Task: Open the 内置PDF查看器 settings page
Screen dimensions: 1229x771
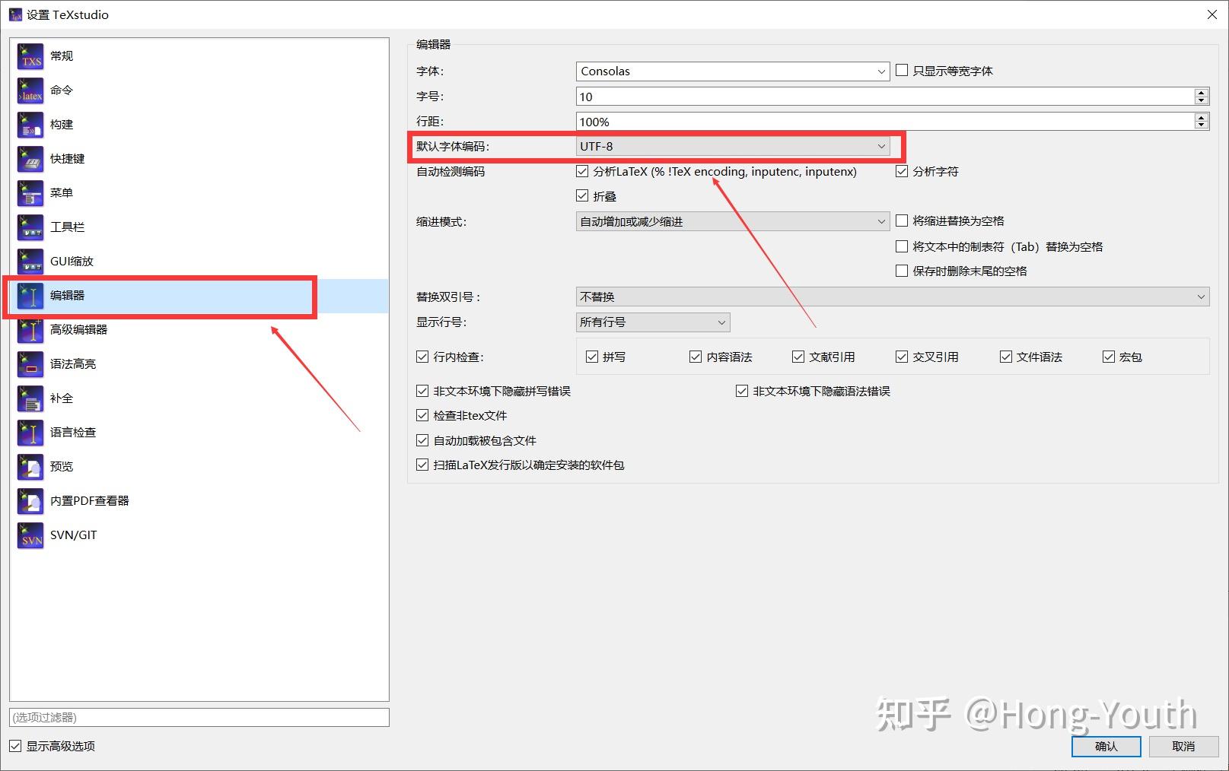Action: point(89,500)
